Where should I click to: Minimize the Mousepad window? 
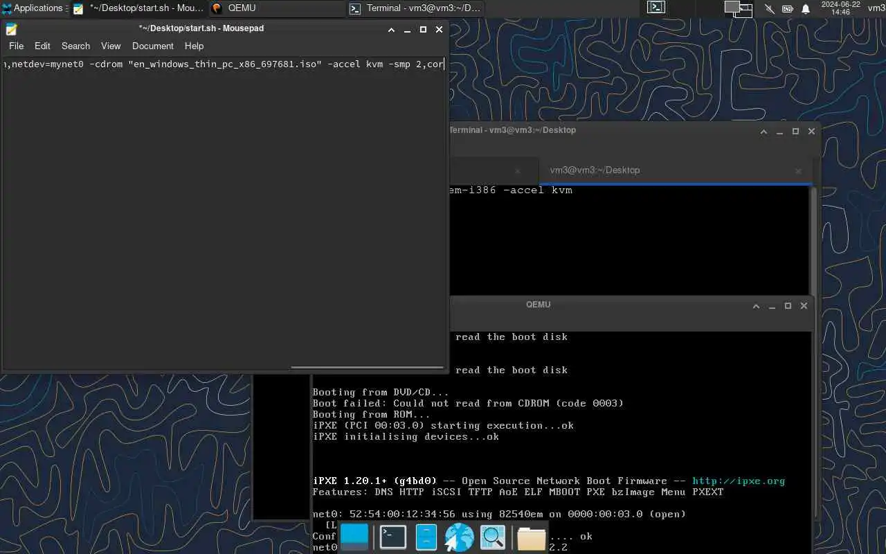coord(407,29)
